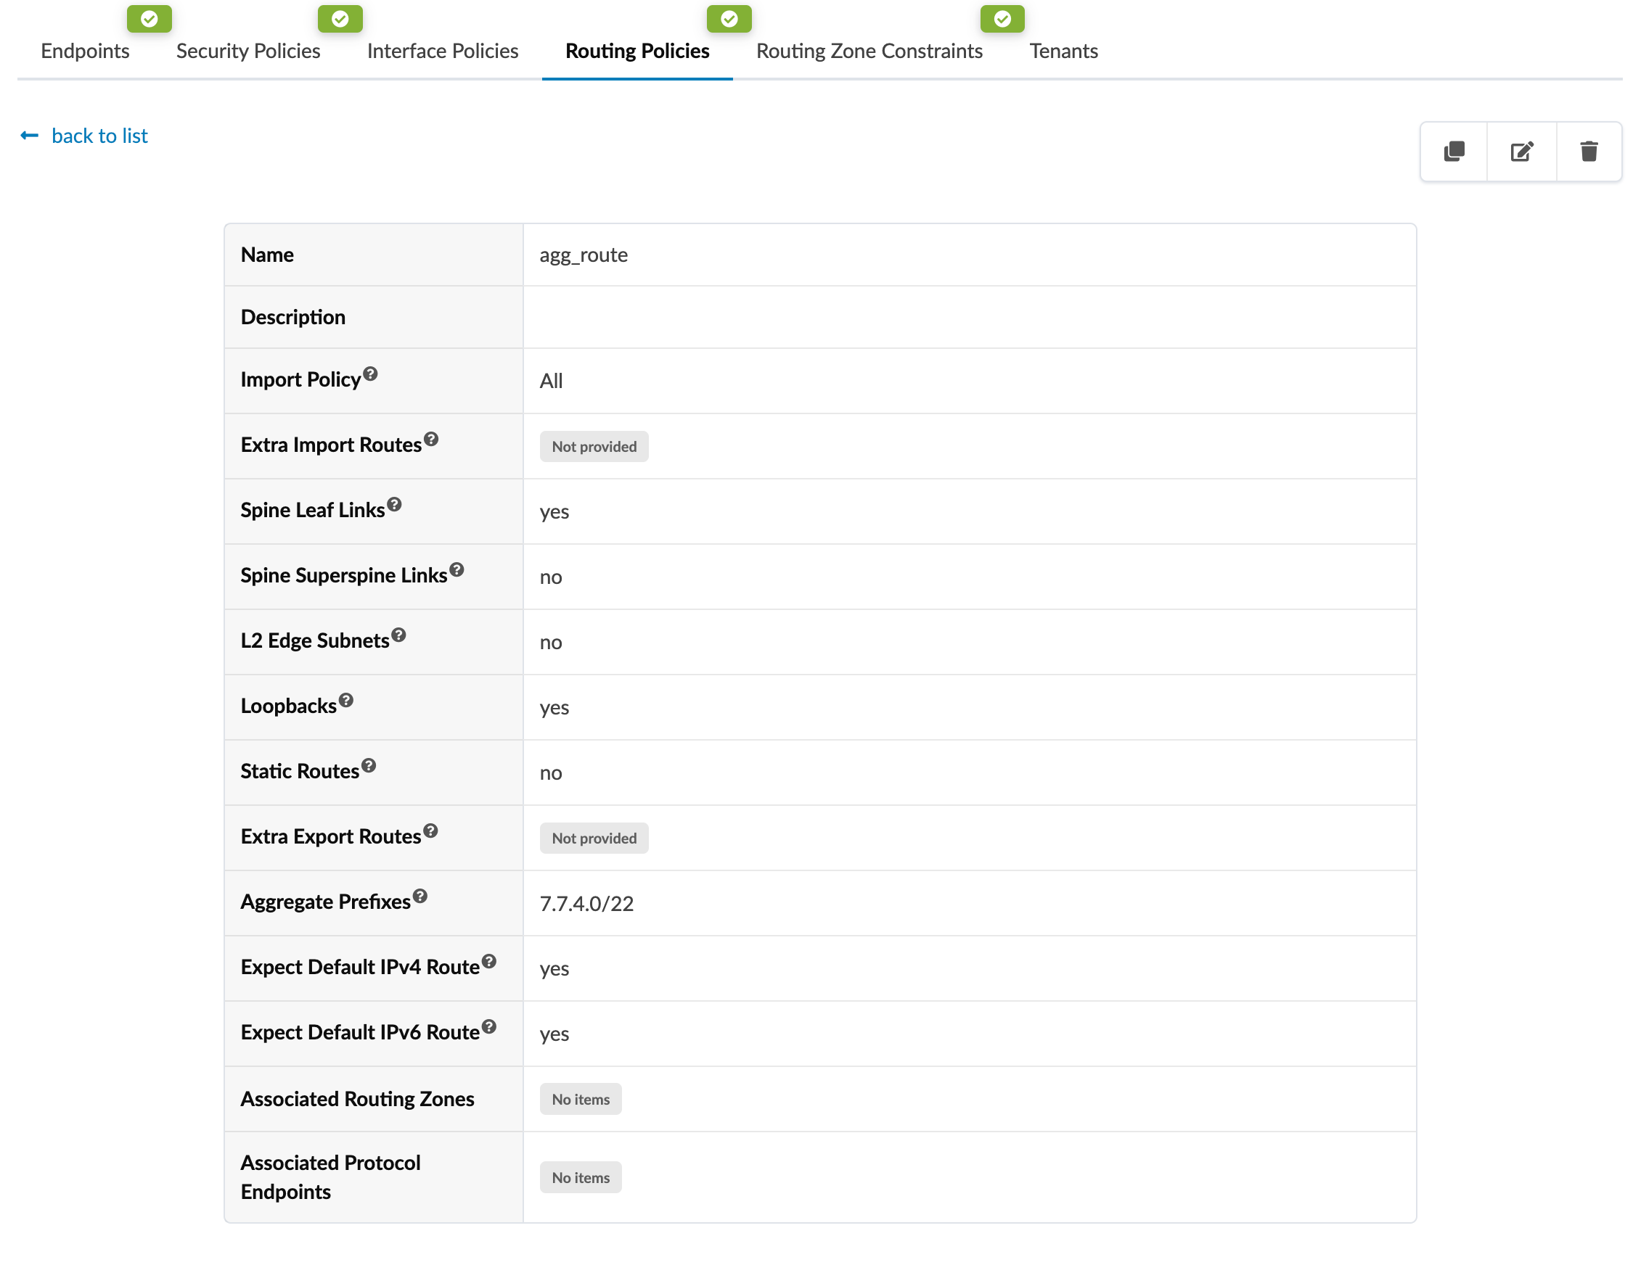Click help icon beside Spine Leaf Links
This screenshot has height=1265, width=1633.
coord(394,504)
